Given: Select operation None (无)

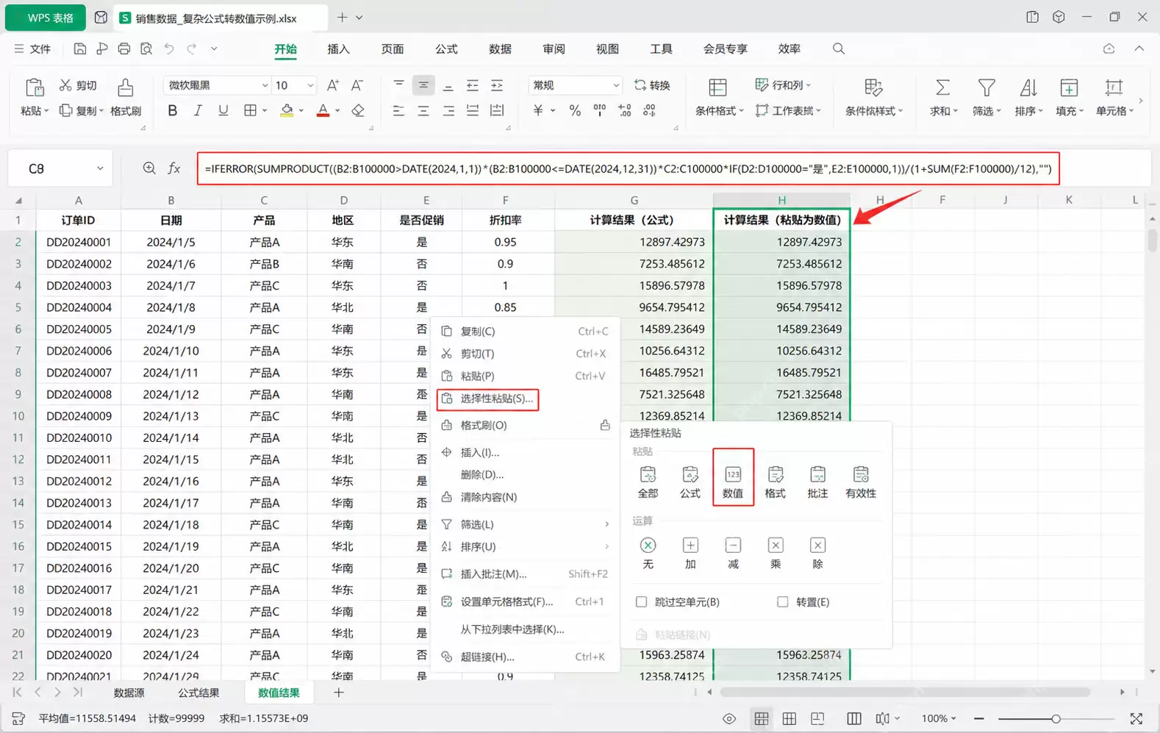Looking at the screenshot, I should point(648,552).
